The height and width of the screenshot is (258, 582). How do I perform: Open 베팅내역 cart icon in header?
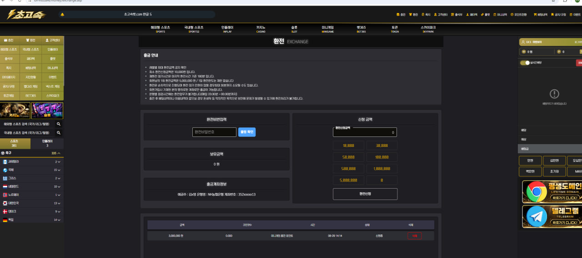pos(535,15)
